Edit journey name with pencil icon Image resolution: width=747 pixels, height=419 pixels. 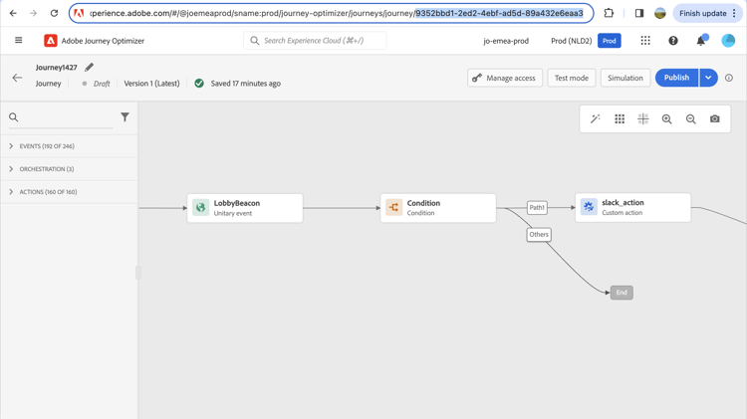tap(89, 67)
